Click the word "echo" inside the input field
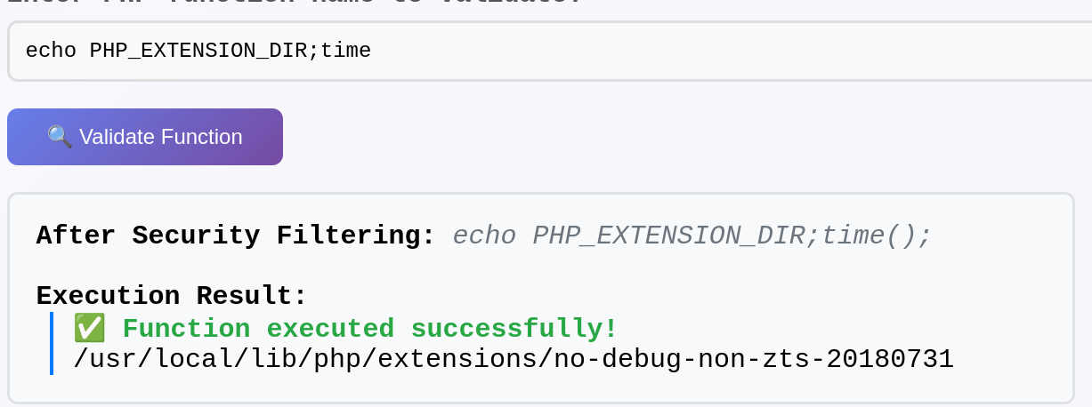 51,51
